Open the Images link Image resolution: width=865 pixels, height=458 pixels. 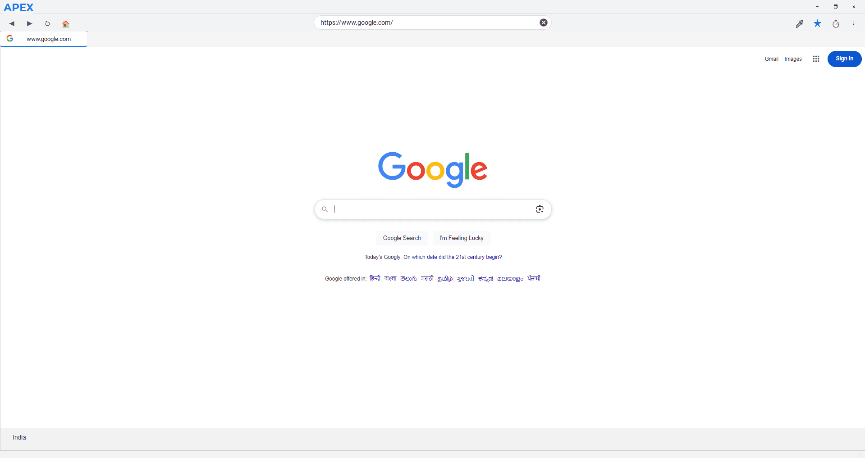793,59
